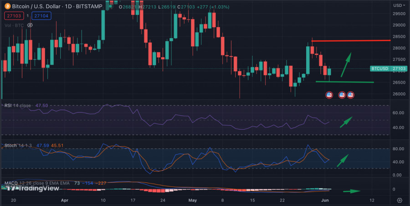
Task: Click the Stoch 80.00 scale label
Action: [x=399, y=149]
